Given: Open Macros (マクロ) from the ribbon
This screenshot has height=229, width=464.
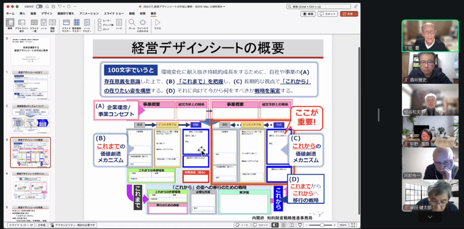Looking at the screenshot, I should coord(157,23).
